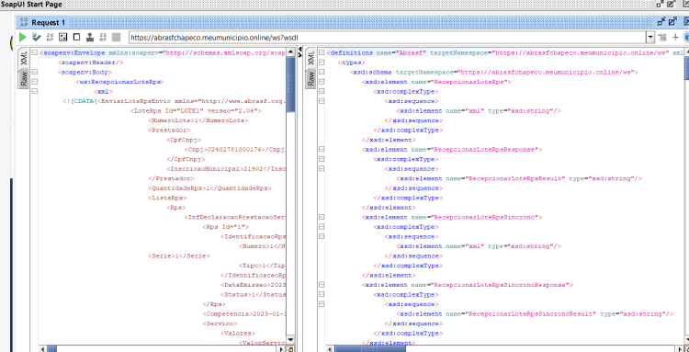Collapse response panel using splitter lower arrow
The image size is (689, 352).
point(300,54)
